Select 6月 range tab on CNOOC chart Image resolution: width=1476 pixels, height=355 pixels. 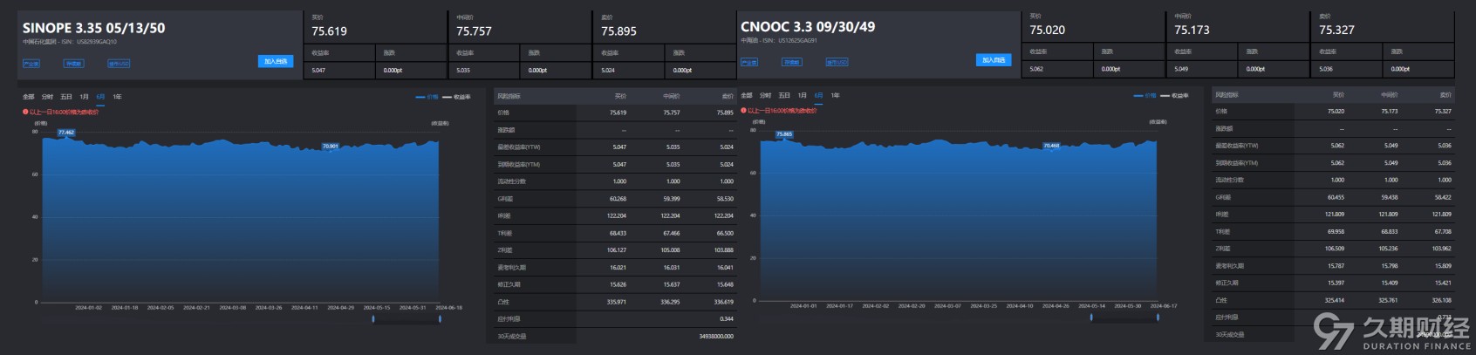click(x=818, y=95)
